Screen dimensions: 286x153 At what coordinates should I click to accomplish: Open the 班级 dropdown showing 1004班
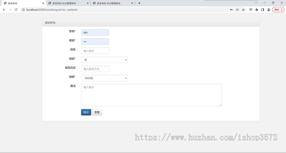click(104, 78)
